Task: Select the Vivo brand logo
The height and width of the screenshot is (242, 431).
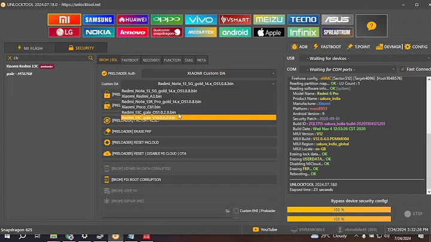Action: coord(201,20)
